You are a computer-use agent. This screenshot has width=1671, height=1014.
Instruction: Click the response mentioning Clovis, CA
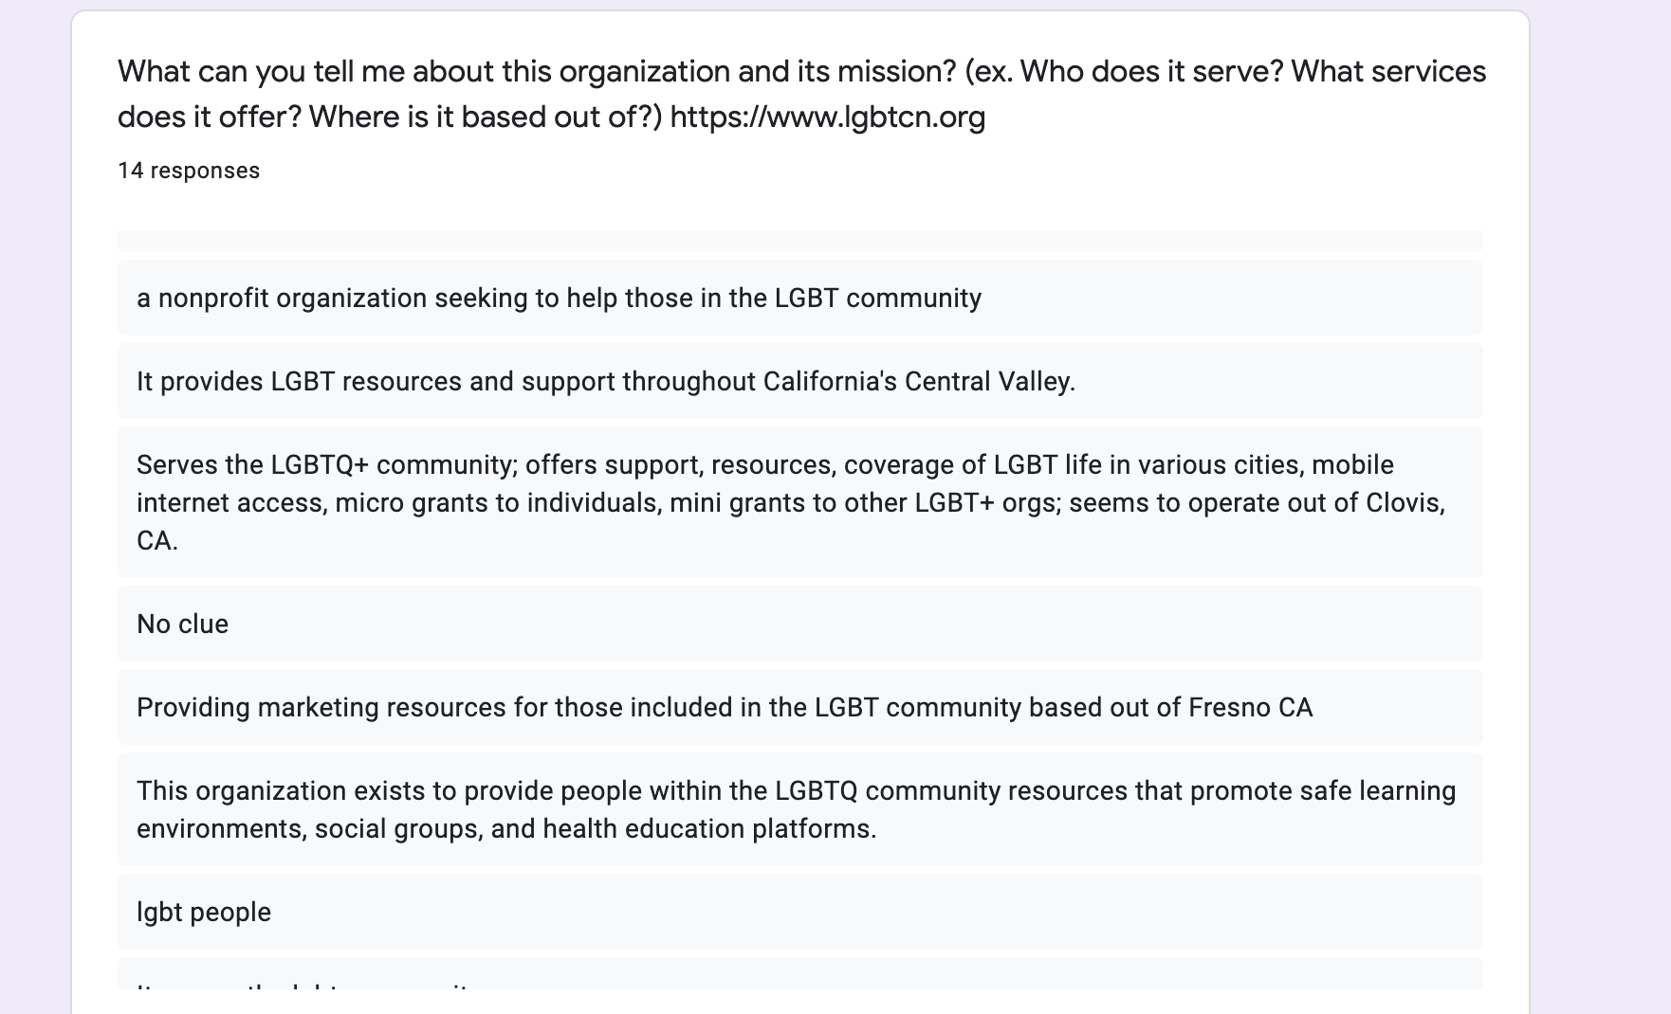coord(800,502)
